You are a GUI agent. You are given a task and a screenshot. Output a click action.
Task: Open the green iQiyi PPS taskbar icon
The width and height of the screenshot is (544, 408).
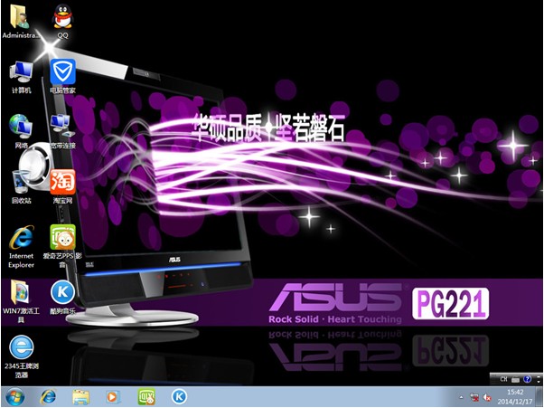click(146, 397)
